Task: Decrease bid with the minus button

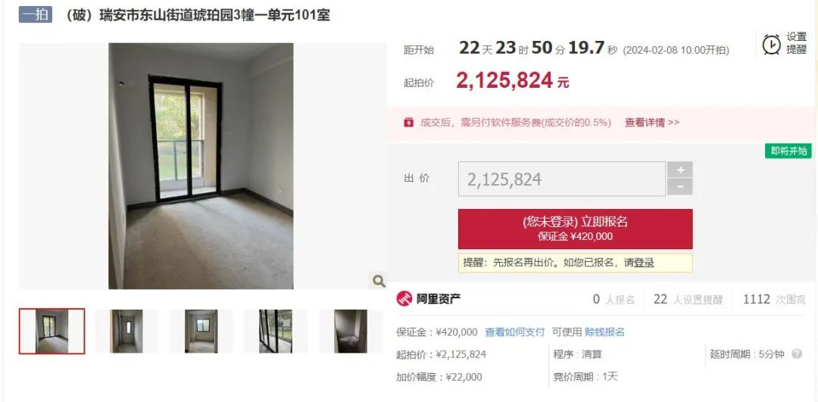Action: [679, 187]
